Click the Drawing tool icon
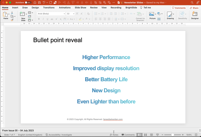Screen dimensions: 201x137 click(x=170, y=14)
